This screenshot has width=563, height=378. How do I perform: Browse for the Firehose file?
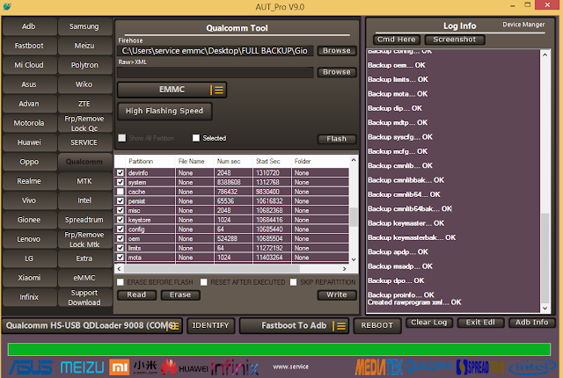[337, 51]
